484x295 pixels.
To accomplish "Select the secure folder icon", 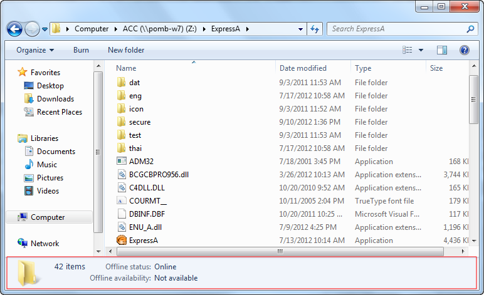I will (x=121, y=122).
